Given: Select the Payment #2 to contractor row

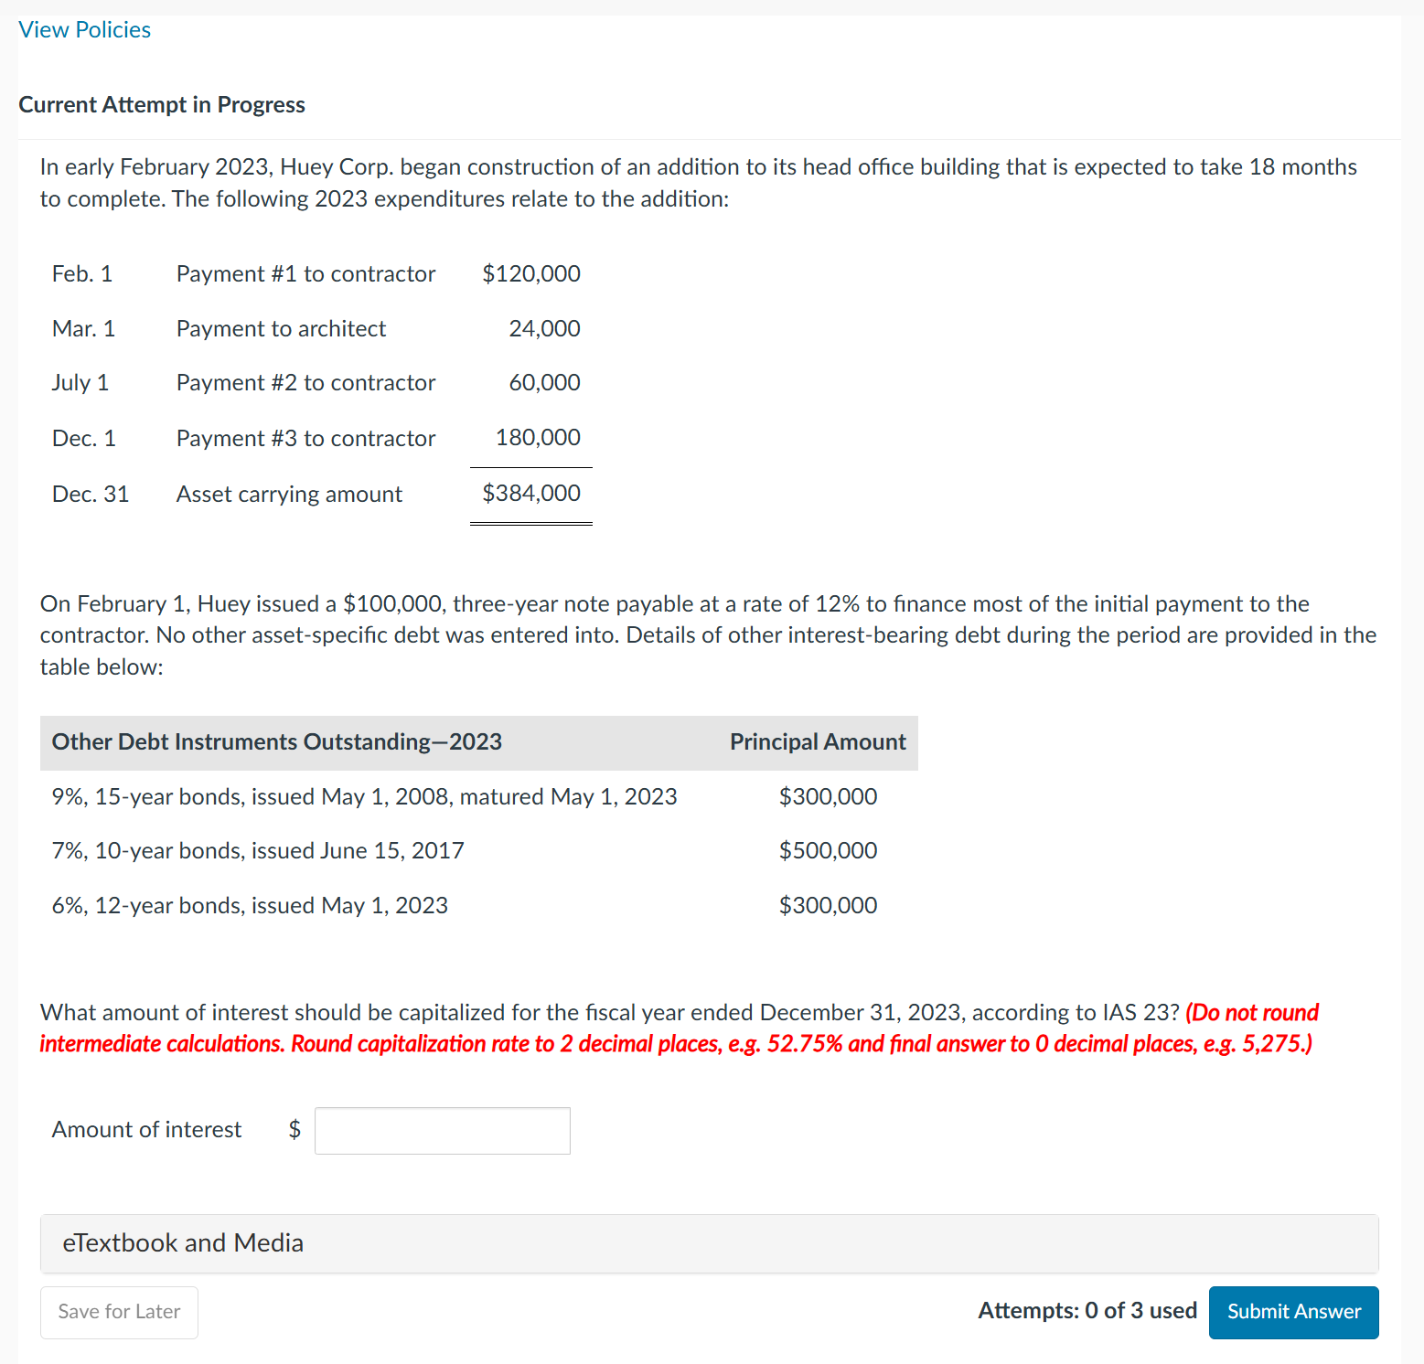Looking at the screenshot, I should coord(305,382).
